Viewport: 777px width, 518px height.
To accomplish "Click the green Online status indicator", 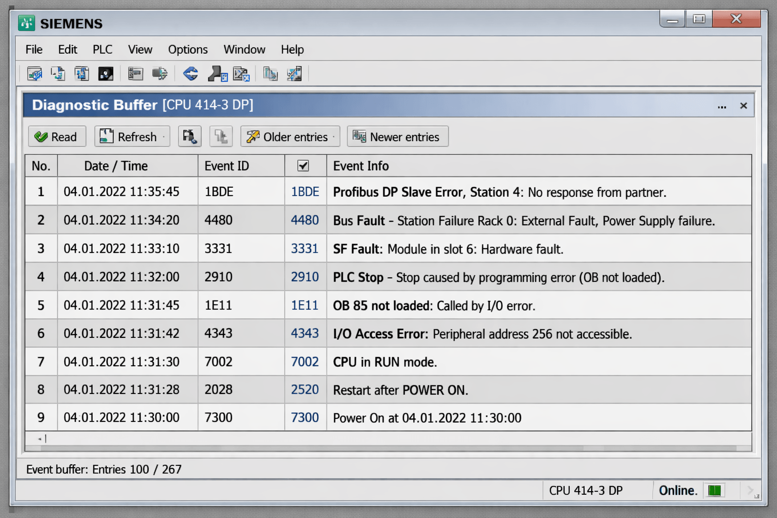I will click(715, 490).
